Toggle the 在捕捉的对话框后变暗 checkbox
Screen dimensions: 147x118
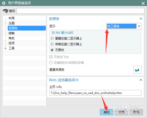[51, 62]
